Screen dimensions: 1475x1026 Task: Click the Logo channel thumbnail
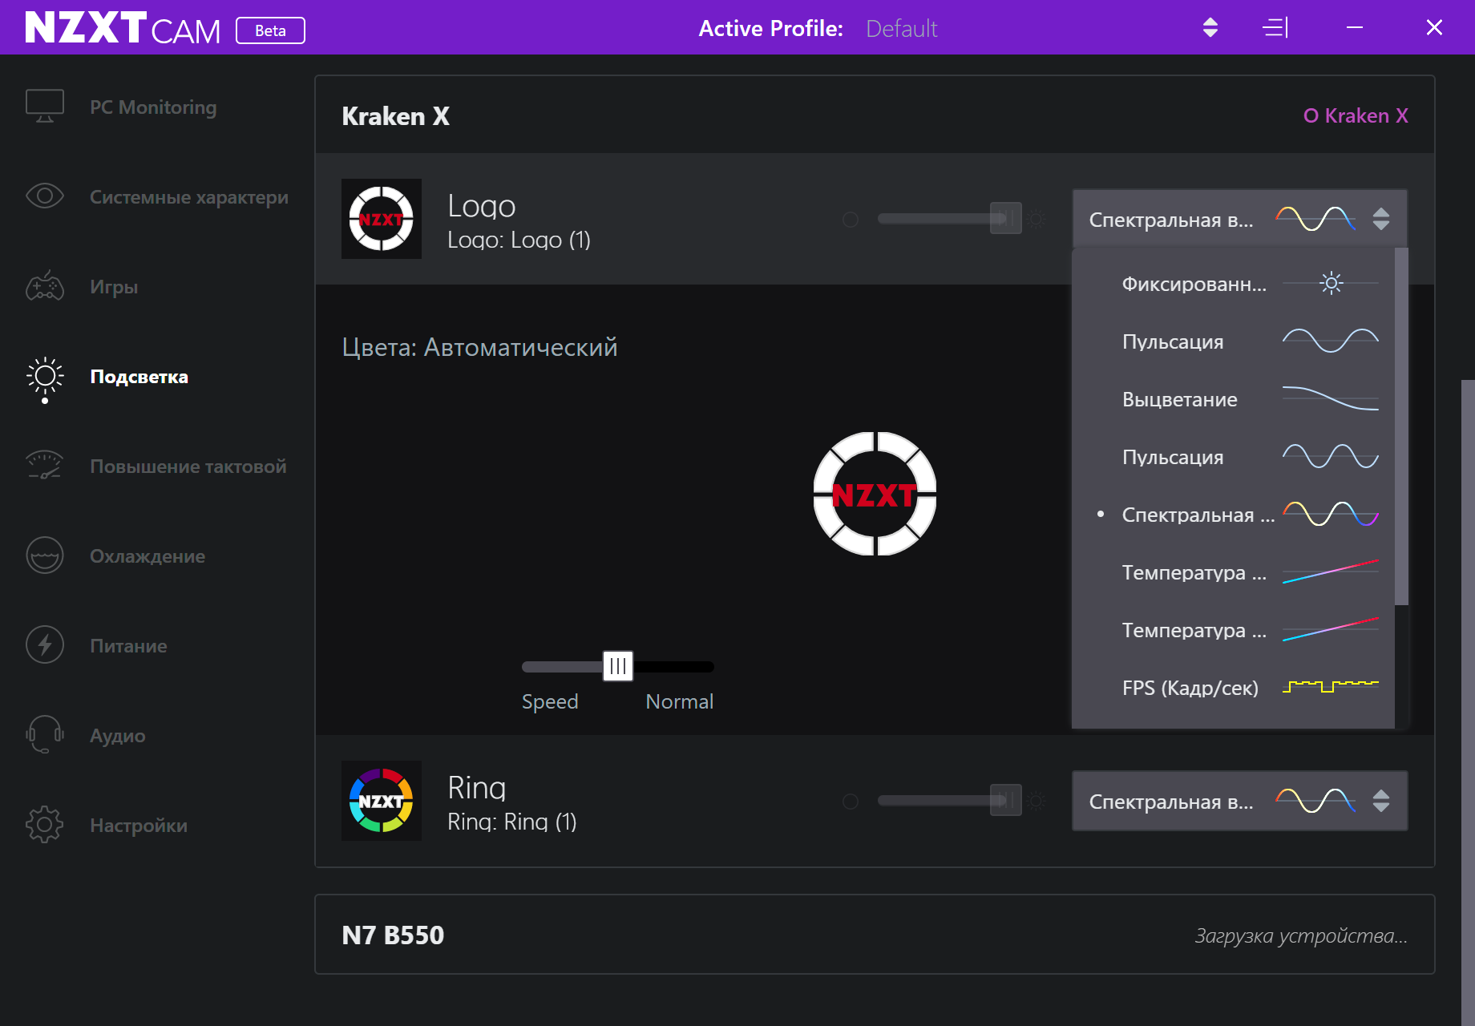tap(382, 219)
